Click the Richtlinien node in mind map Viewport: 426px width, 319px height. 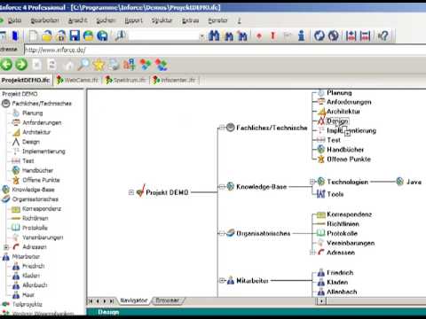click(343, 224)
